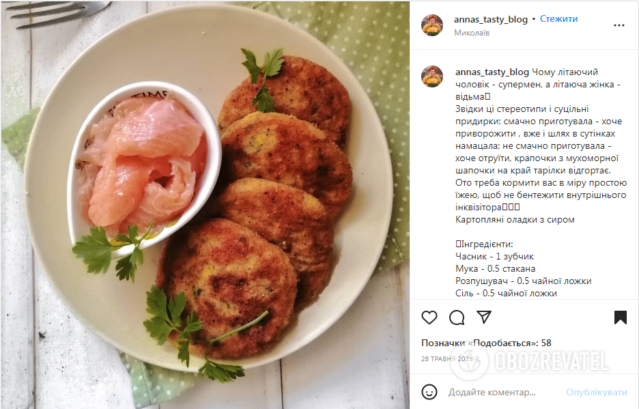Screen dimensions: 639x409
Task: Click the Картопляні оладки з сиром text
Action: coord(515,219)
